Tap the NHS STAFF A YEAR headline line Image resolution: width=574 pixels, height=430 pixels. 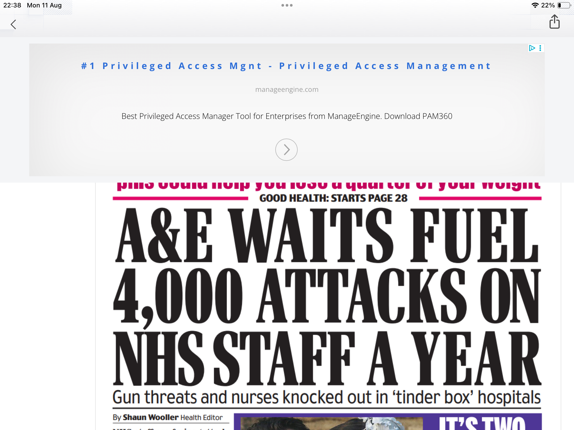click(327, 358)
